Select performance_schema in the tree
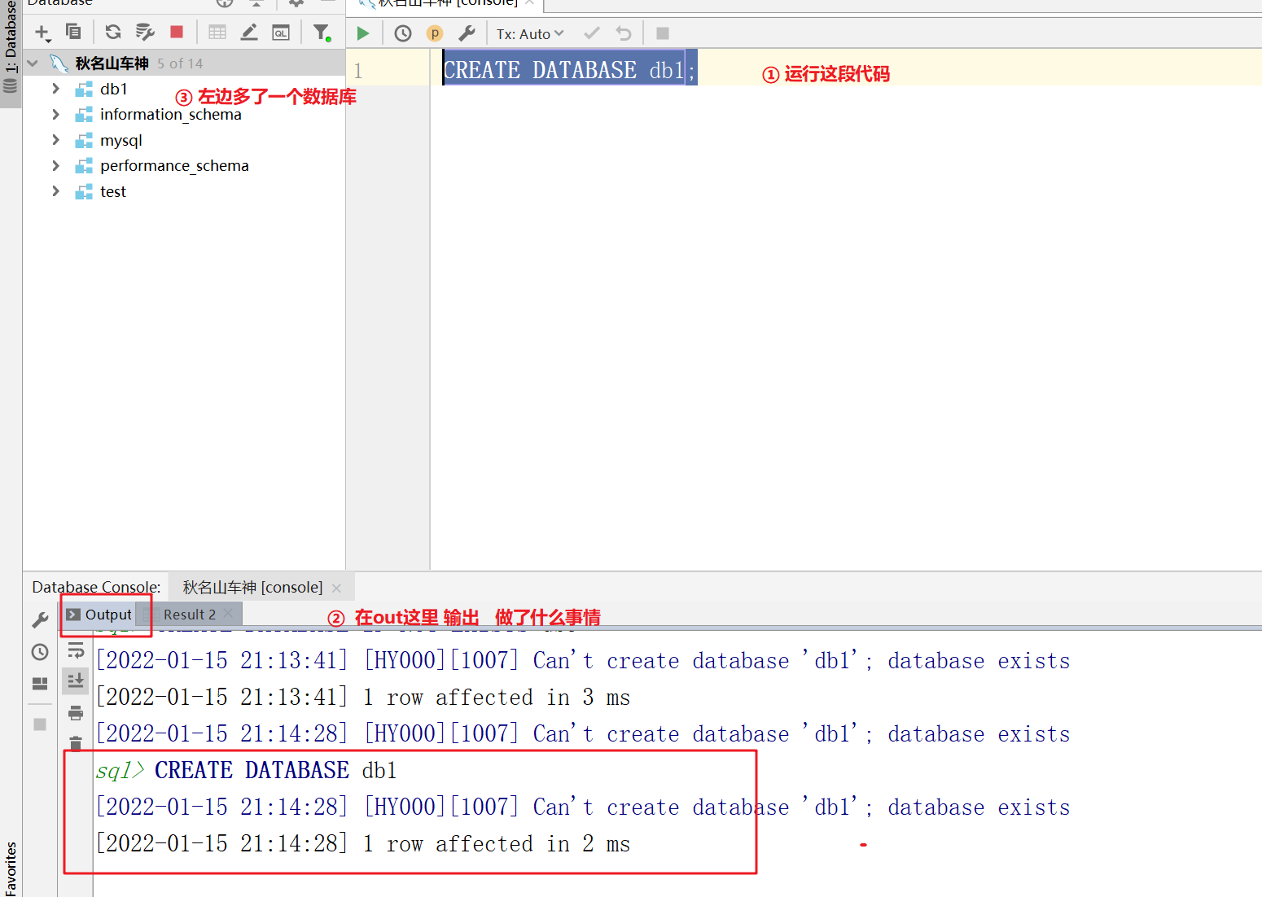Viewport: 1262px width, 897px height. pyautogui.click(x=174, y=166)
